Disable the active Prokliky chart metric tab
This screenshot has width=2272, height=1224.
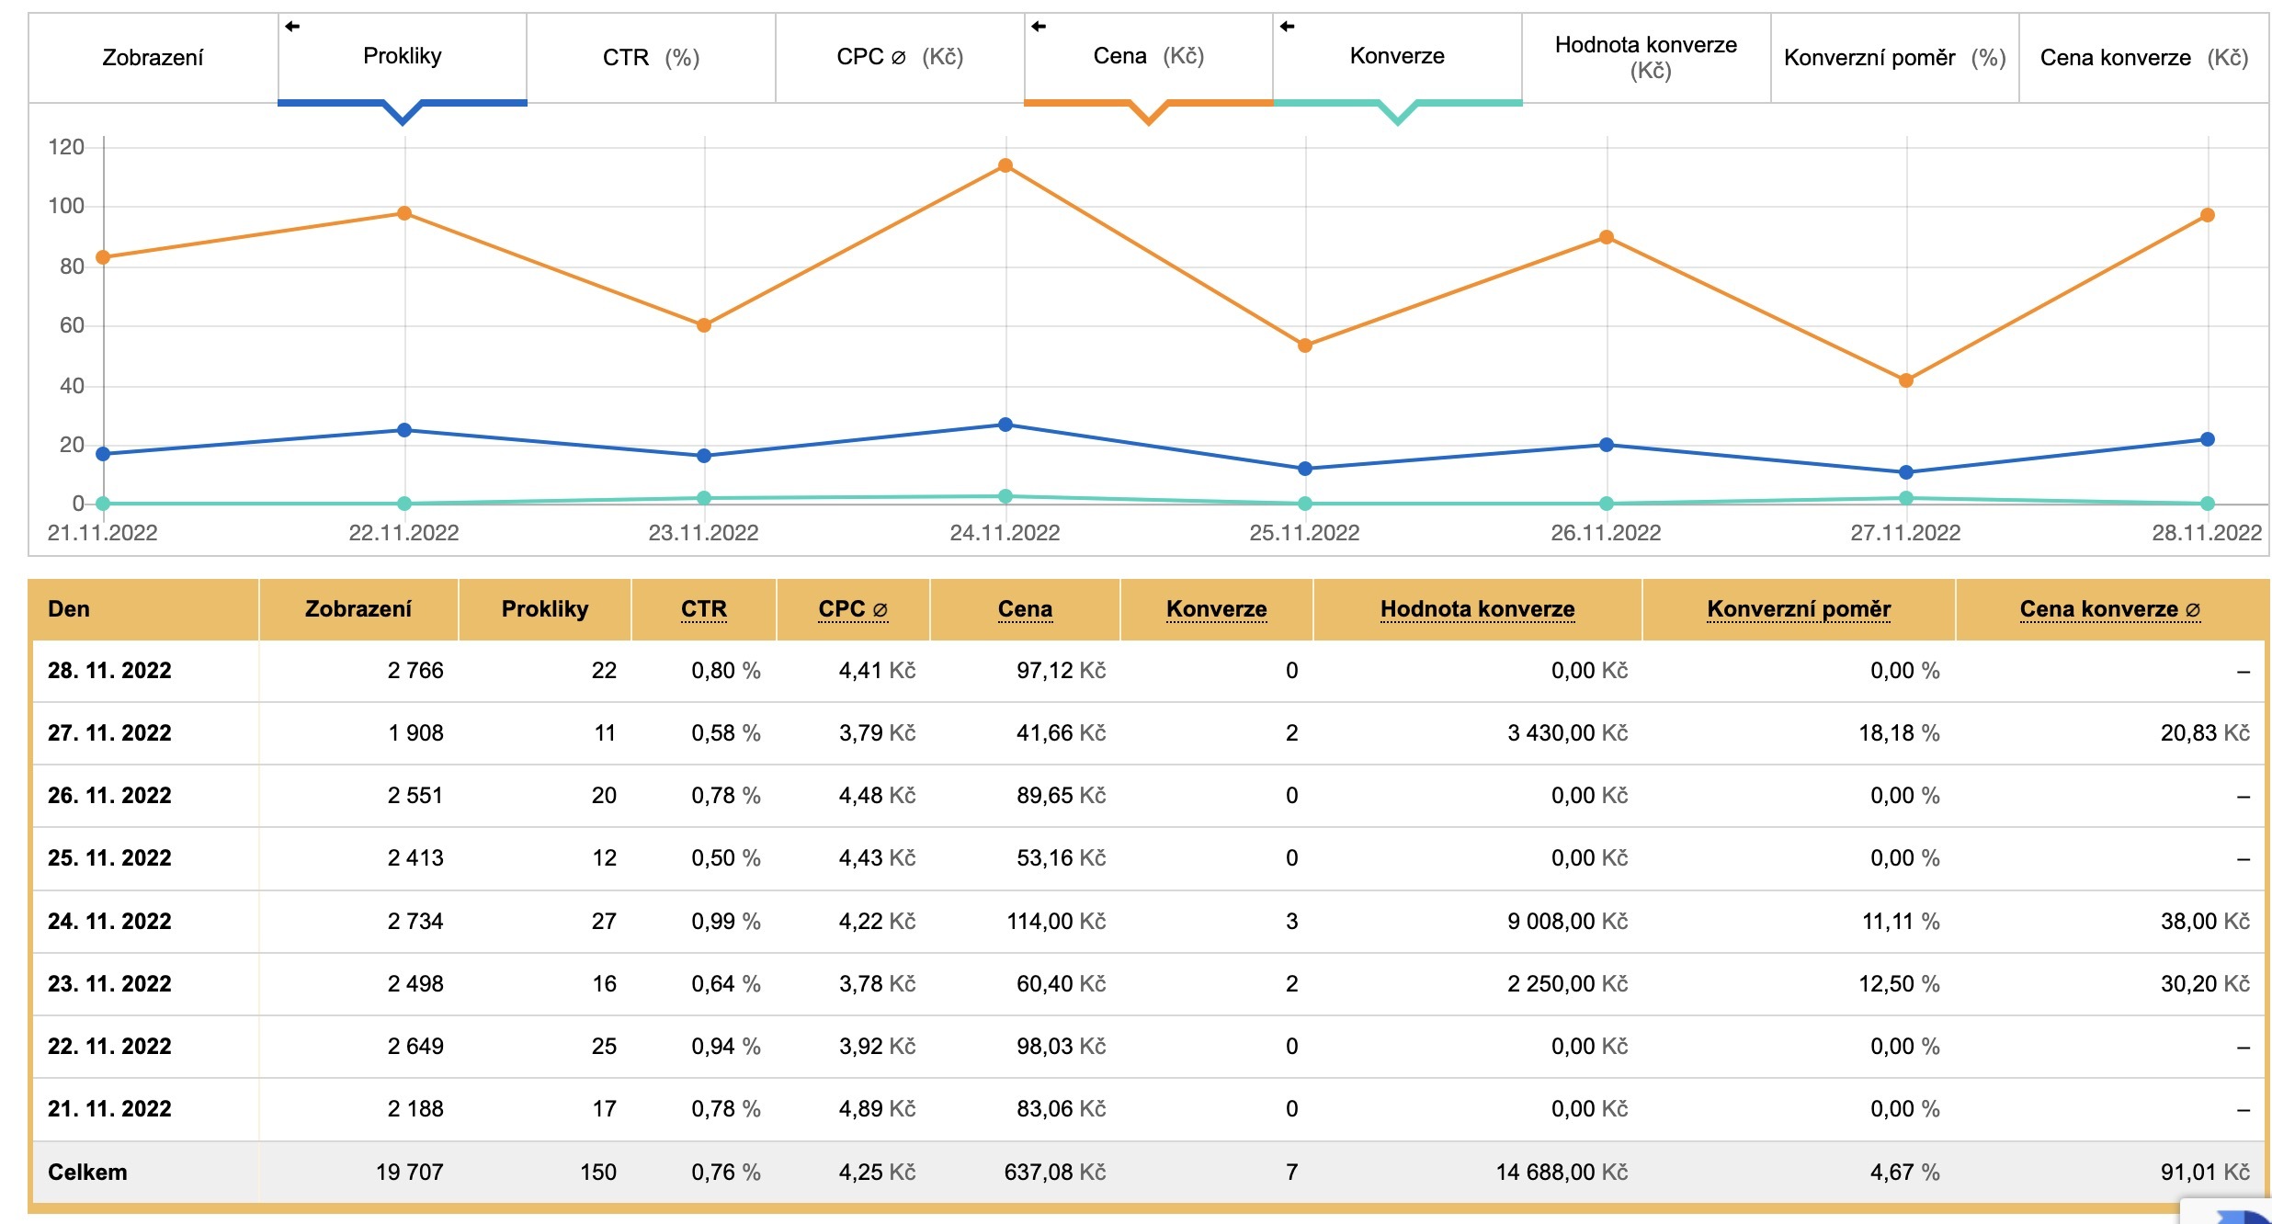[x=403, y=57]
